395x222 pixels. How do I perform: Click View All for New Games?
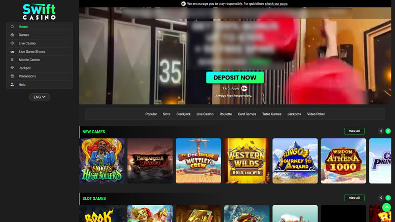pyautogui.click(x=354, y=131)
